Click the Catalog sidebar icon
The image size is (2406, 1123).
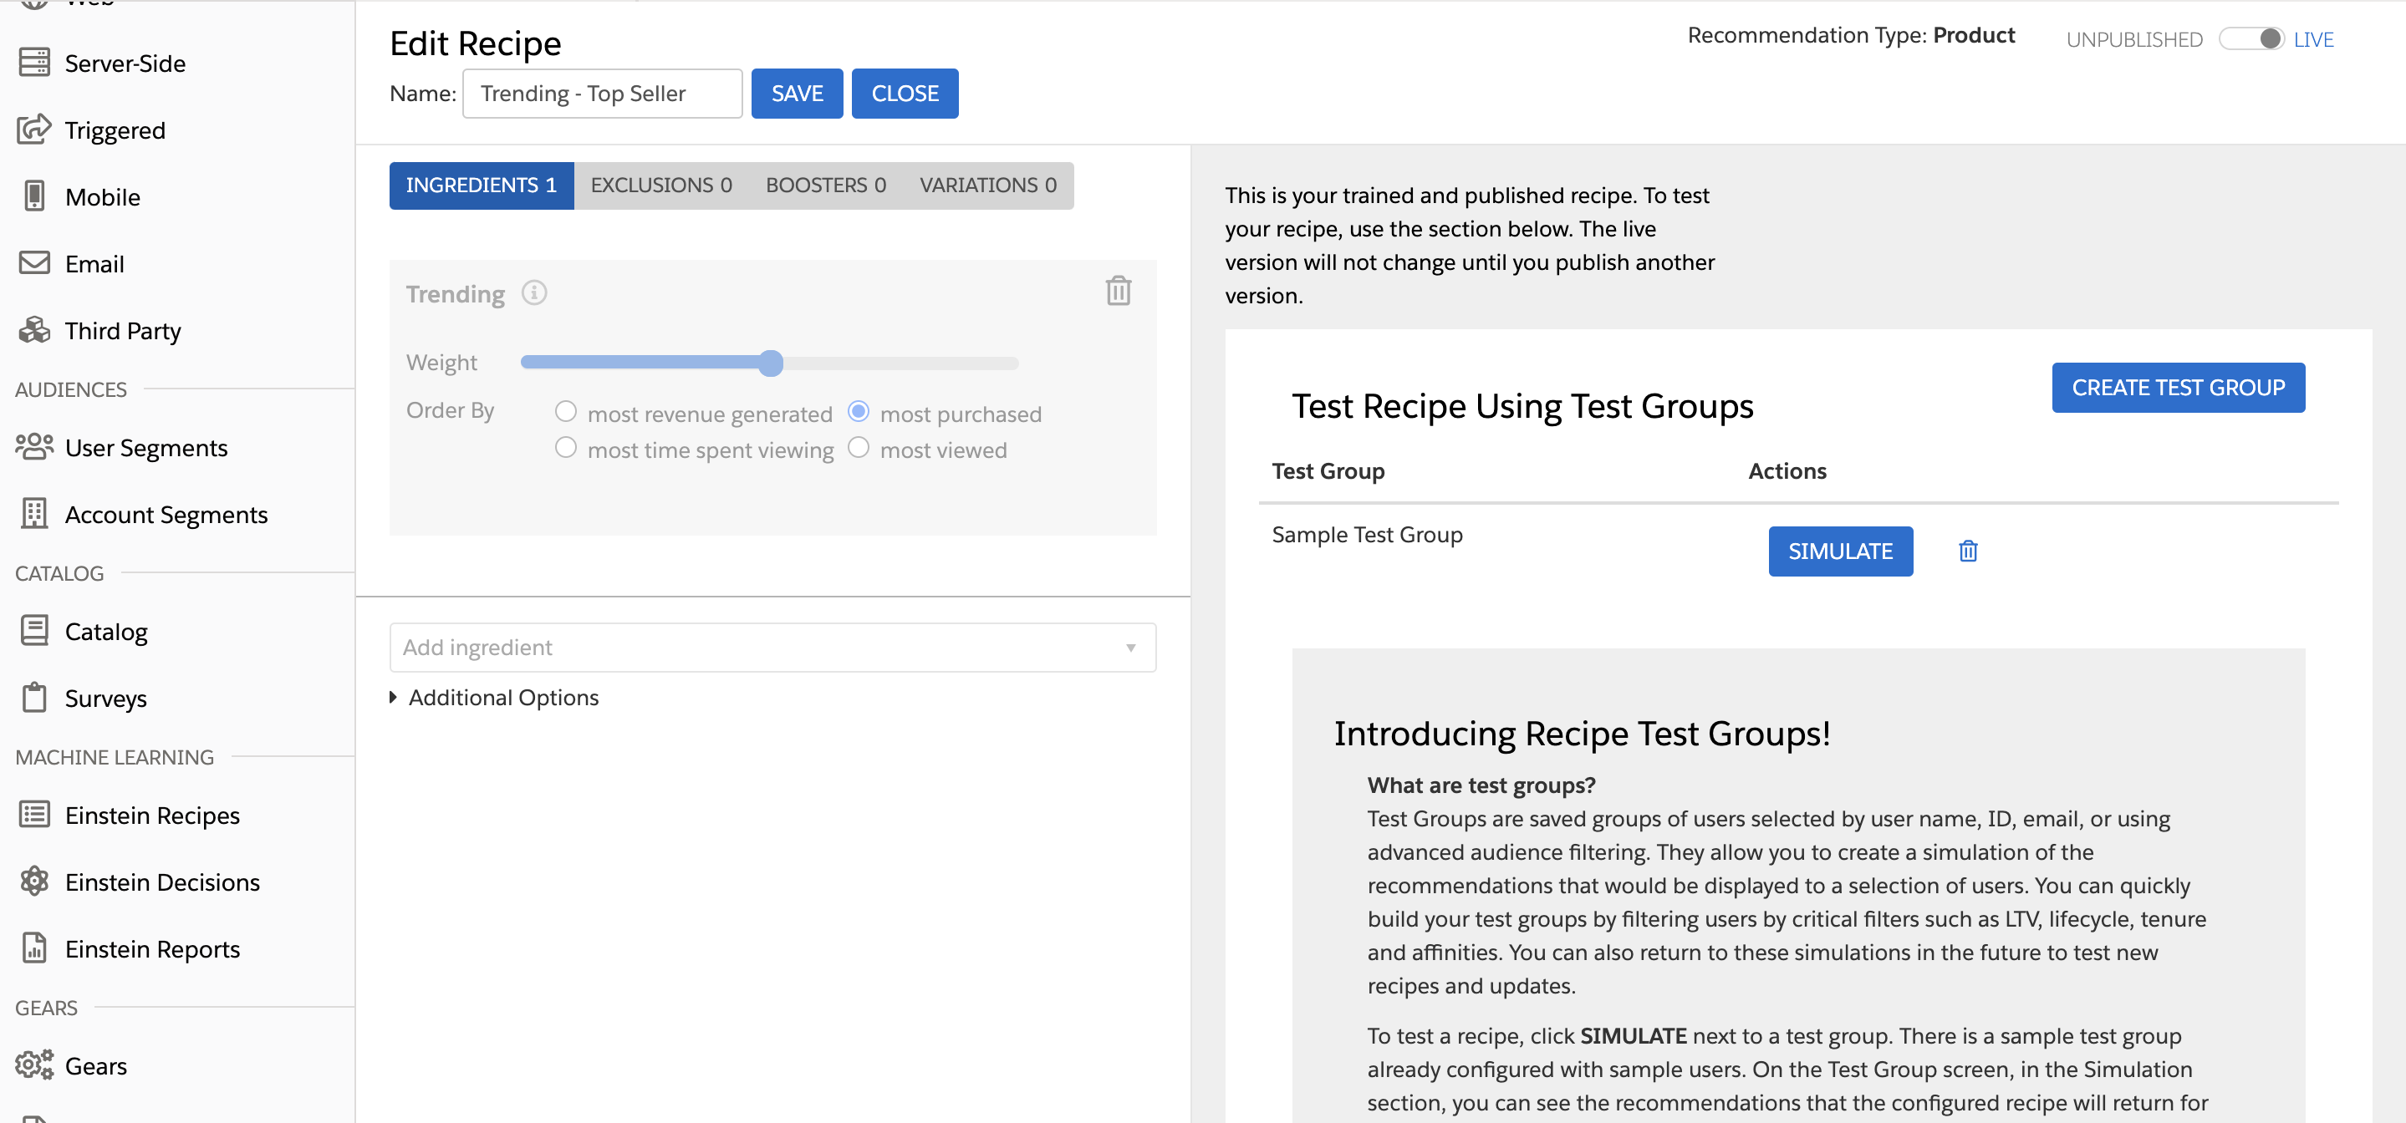(33, 629)
